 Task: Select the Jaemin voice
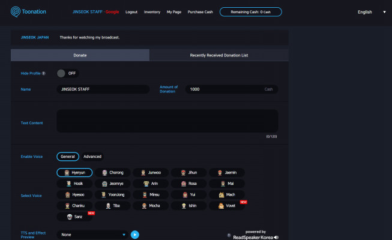[227, 173]
